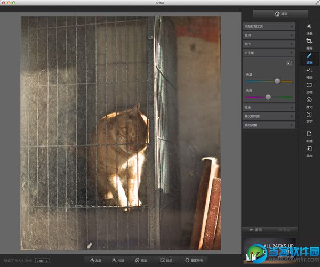Open the Scenes (场景) tool
This screenshot has width=320, height=267.
[x=309, y=28]
